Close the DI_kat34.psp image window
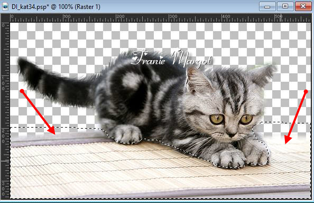The image size is (314, 203). tap(303, 6)
